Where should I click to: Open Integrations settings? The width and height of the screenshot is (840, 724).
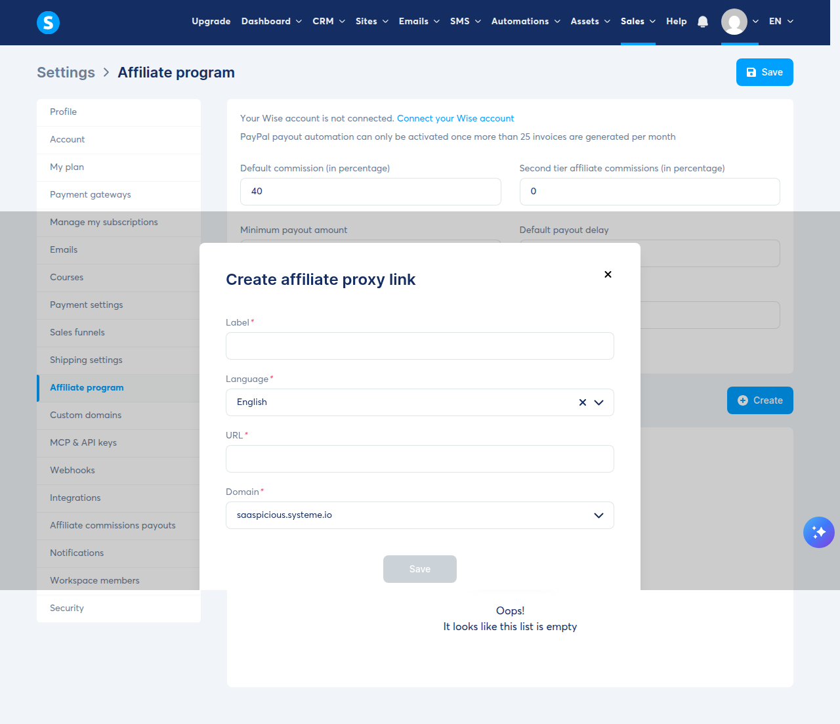[x=119, y=498]
